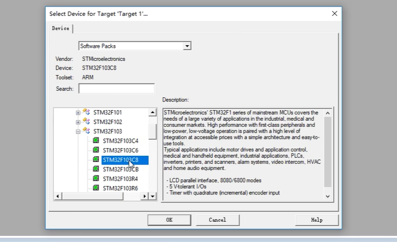Select STM32F103CB in device tree

click(x=120, y=169)
